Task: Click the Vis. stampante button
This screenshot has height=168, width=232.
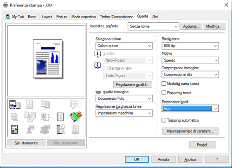Action: (x=26, y=143)
